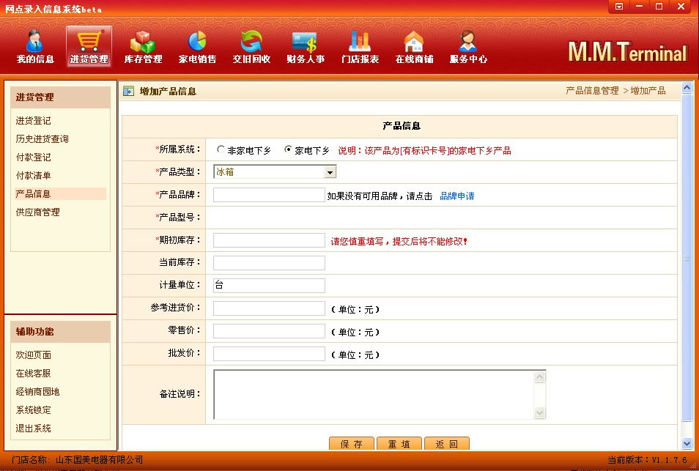This screenshot has width=699, height=471.
Task: Open 供应商管理 in the sidebar
Action: (x=38, y=212)
